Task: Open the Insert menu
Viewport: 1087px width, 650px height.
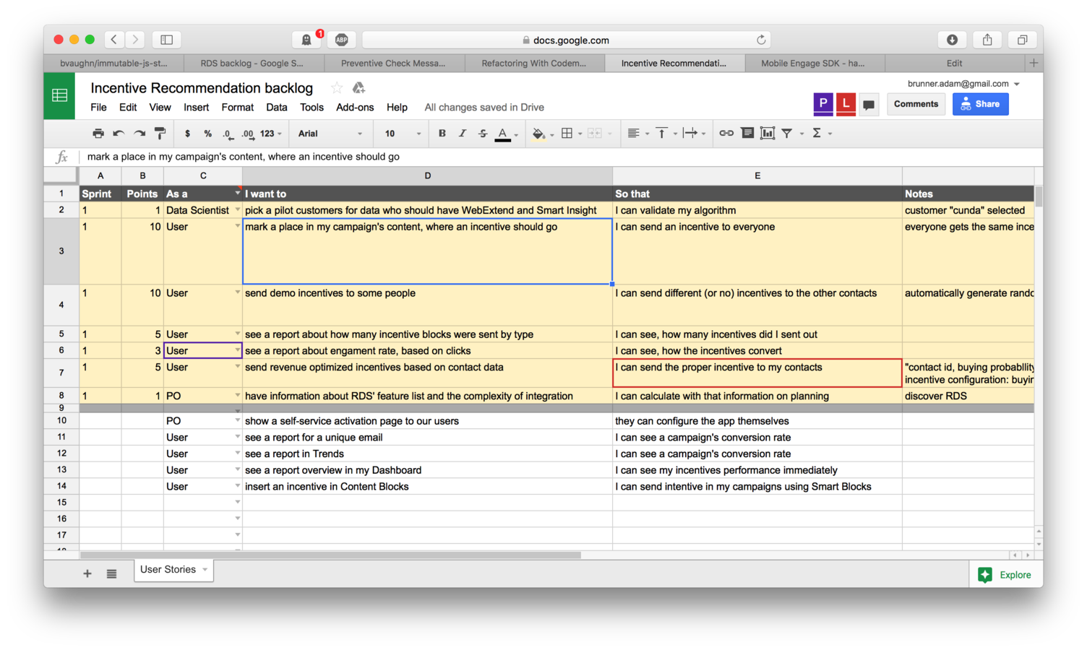Action: (196, 108)
